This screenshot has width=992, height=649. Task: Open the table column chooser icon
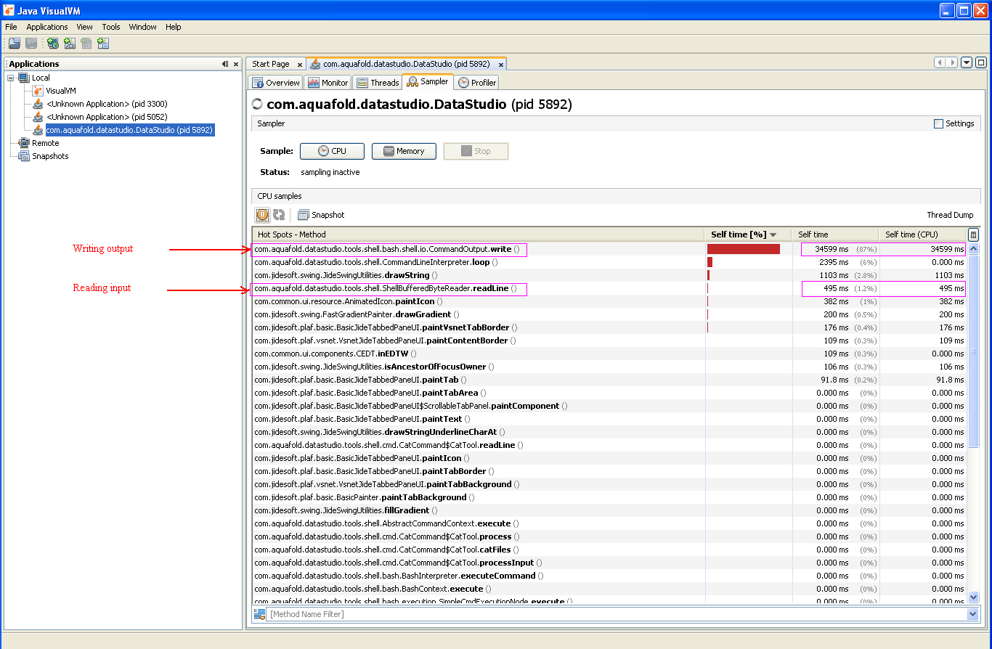[973, 234]
